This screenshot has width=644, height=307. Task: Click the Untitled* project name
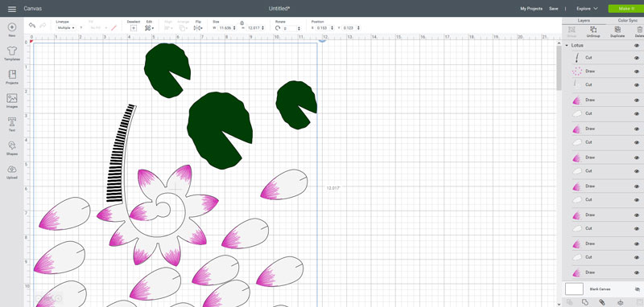279,9
